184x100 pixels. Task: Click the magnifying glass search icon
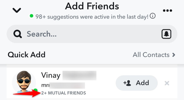click(18, 34)
